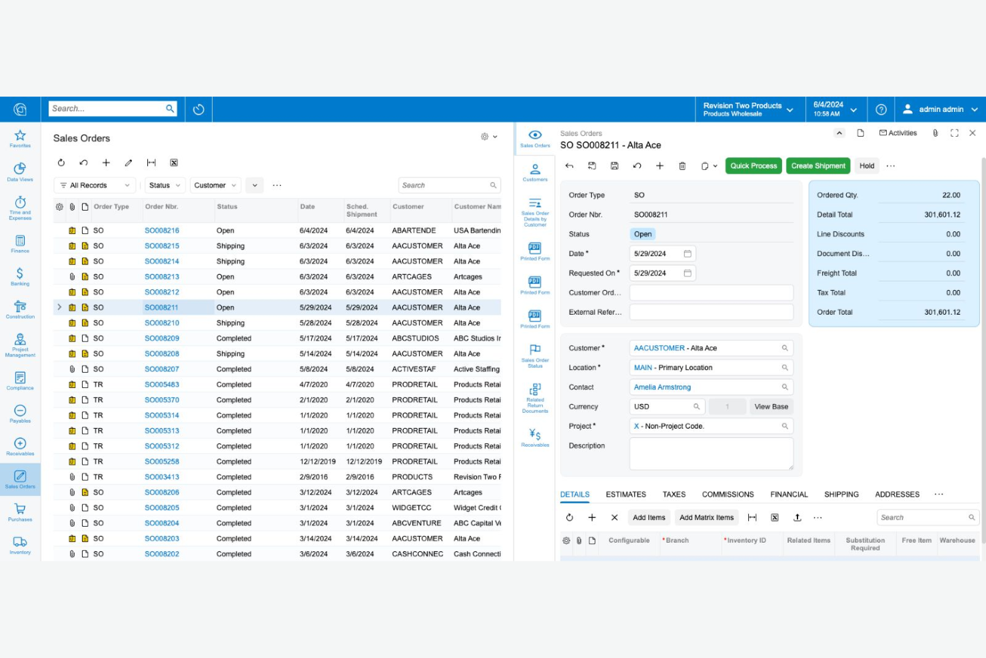Open order SO008216 link

(162, 231)
